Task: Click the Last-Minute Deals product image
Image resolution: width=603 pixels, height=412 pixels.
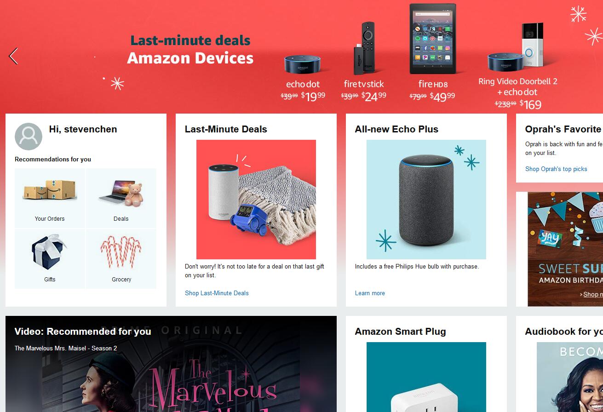Action: [256, 200]
